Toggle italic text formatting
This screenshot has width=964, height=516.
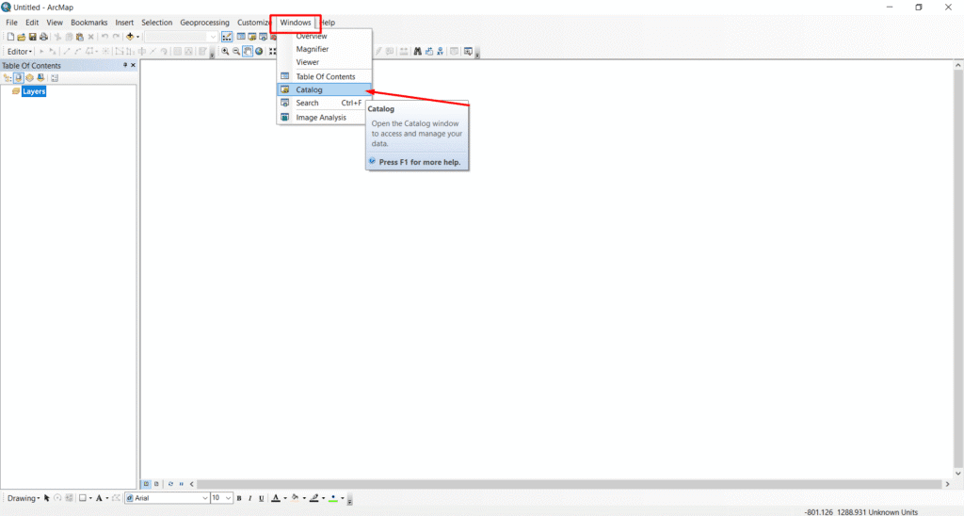click(x=250, y=498)
